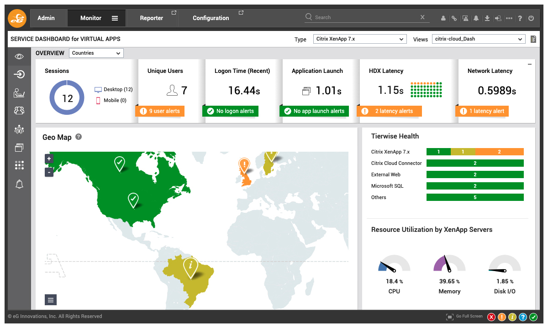Image resolution: width=548 pixels, height=328 pixels.
Task: Open the Countries overview dropdown
Action: coord(96,53)
